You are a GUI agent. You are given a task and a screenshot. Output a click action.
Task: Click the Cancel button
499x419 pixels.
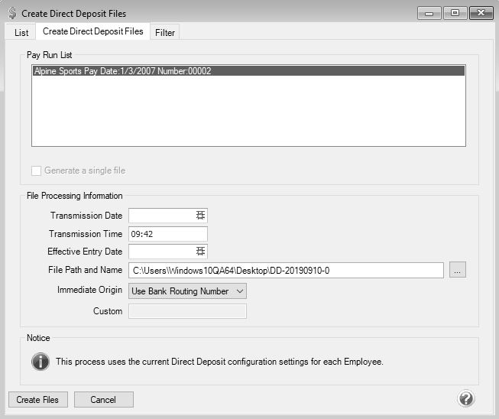[x=103, y=400]
